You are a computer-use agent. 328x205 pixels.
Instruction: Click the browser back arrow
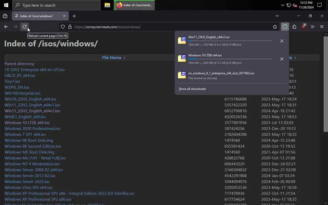[x=6, y=27]
